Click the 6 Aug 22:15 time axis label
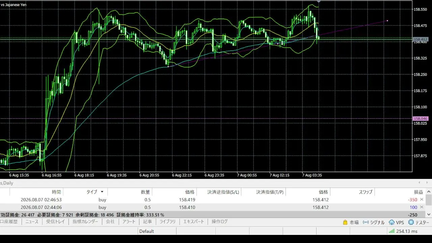This screenshot has height=243, width=432. [x=182, y=175]
